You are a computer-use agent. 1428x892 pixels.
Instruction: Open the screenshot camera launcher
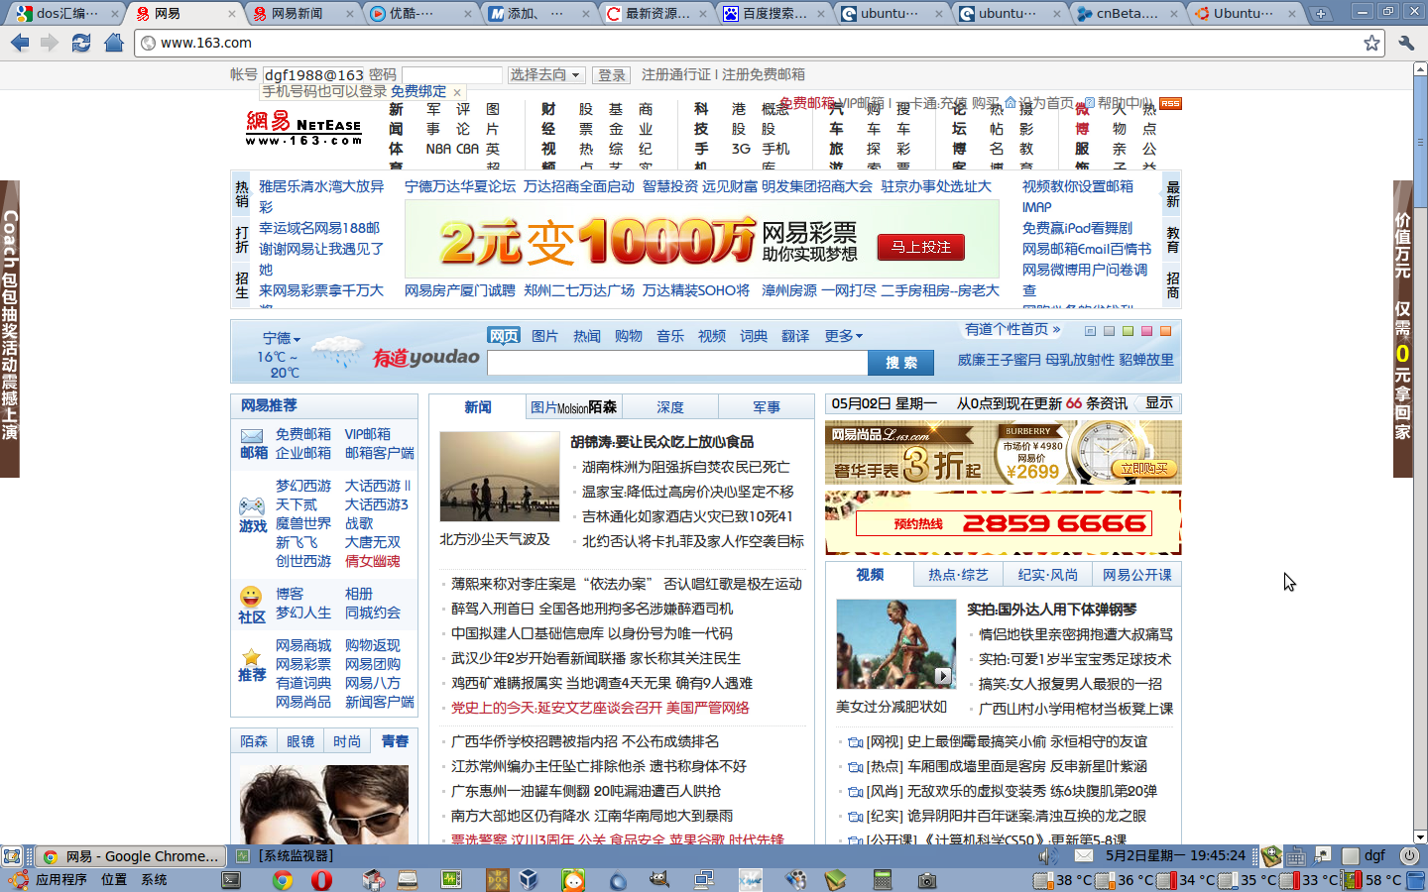pos(926,879)
